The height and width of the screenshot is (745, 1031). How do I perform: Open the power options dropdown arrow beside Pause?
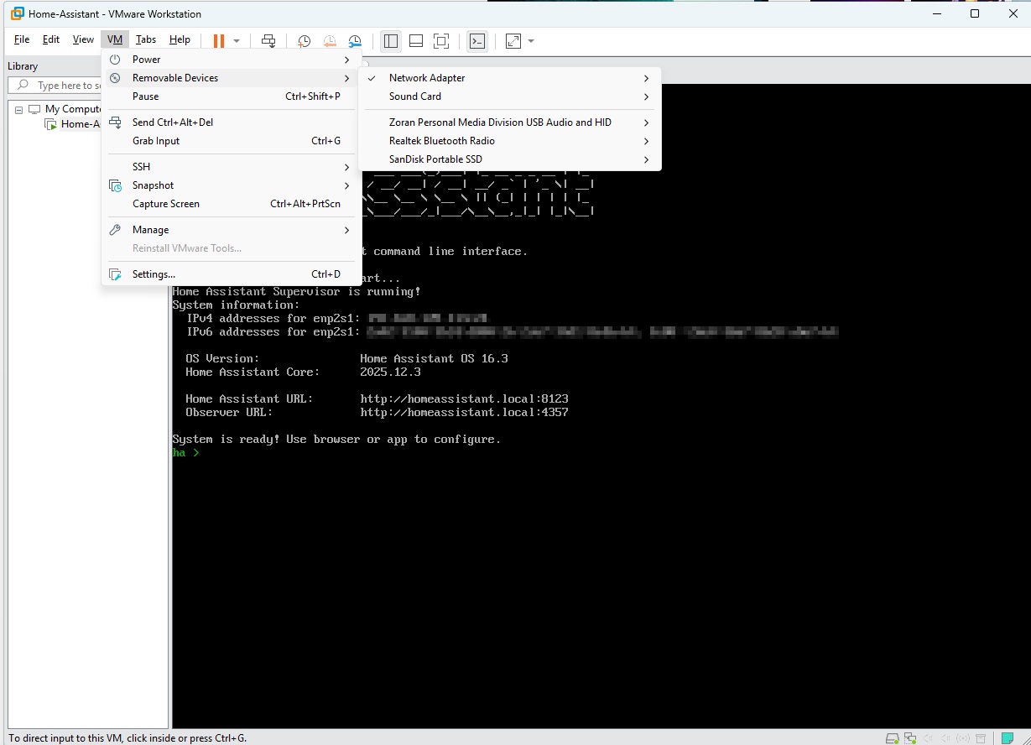pyautogui.click(x=237, y=40)
